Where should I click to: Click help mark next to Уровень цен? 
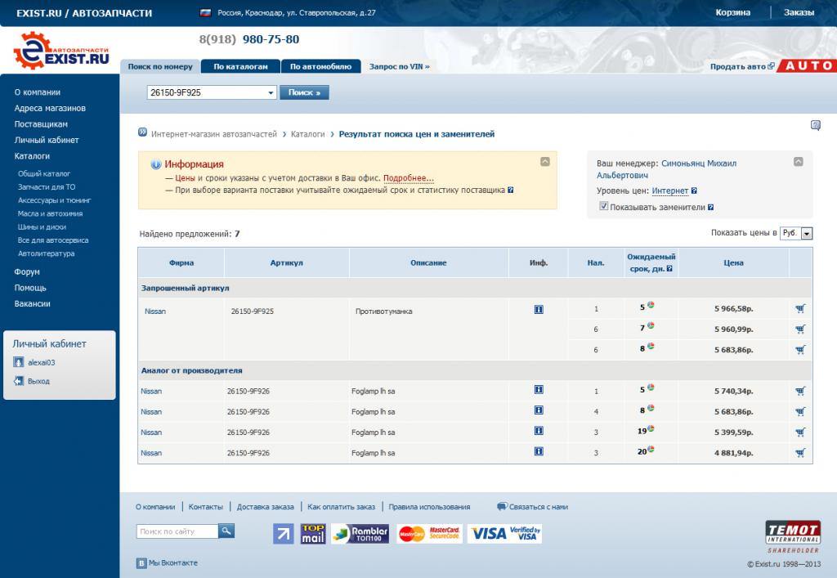694,190
